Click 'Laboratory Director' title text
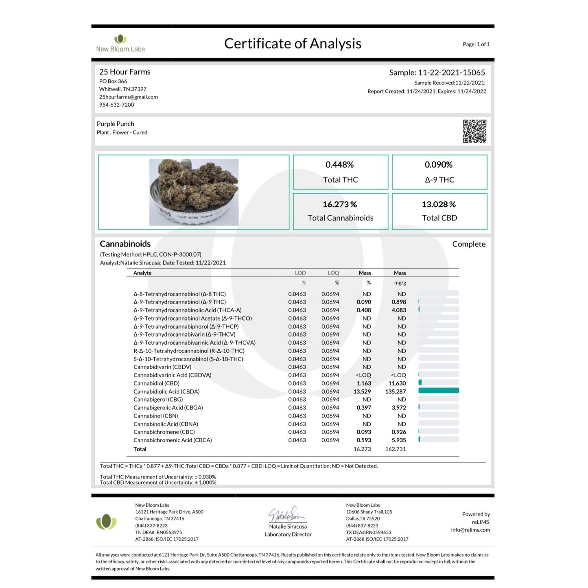 coord(288,534)
